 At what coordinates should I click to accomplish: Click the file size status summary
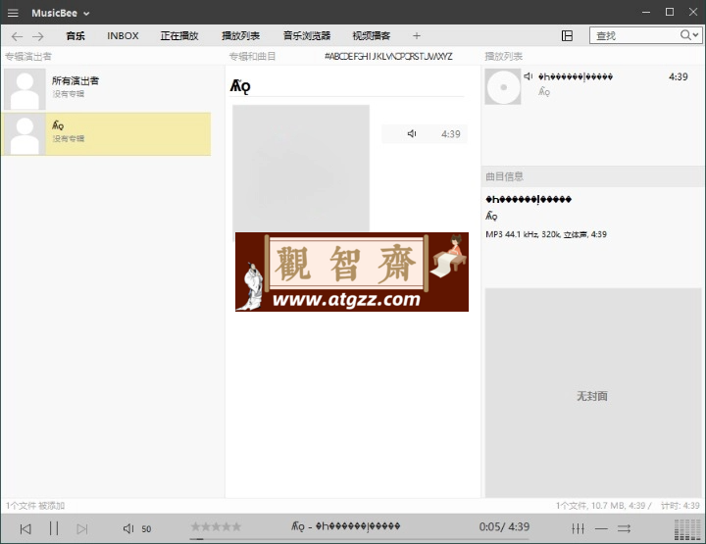603,506
